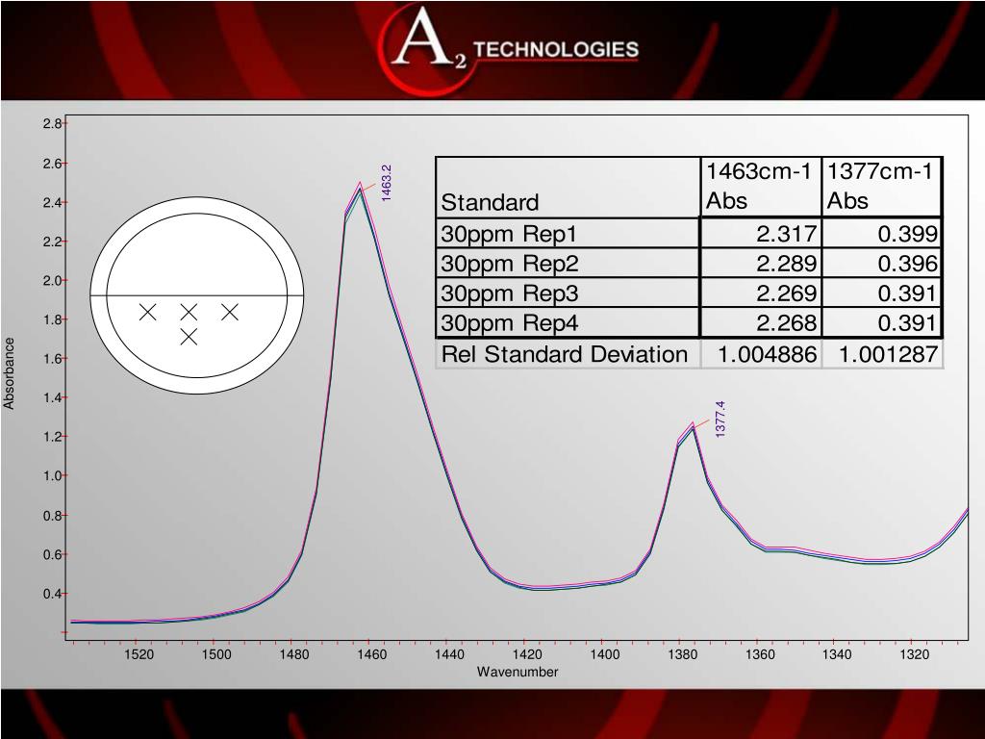The width and height of the screenshot is (985, 739).
Task: Select the value 0.396 in the Rep2 row
Action: coord(908,264)
